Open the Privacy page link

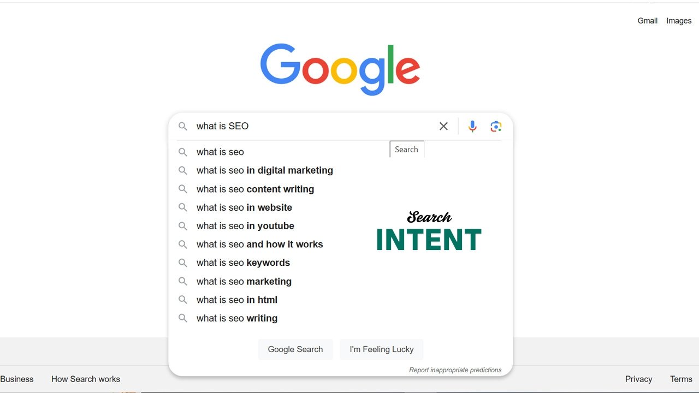coord(638,379)
